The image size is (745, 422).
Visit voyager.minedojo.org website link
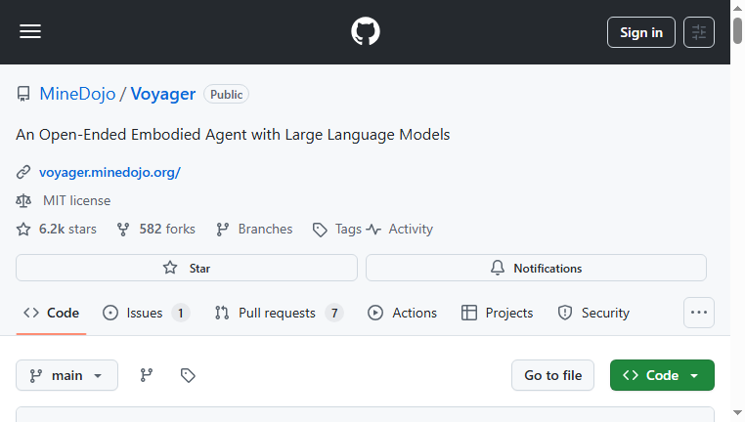pos(110,172)
